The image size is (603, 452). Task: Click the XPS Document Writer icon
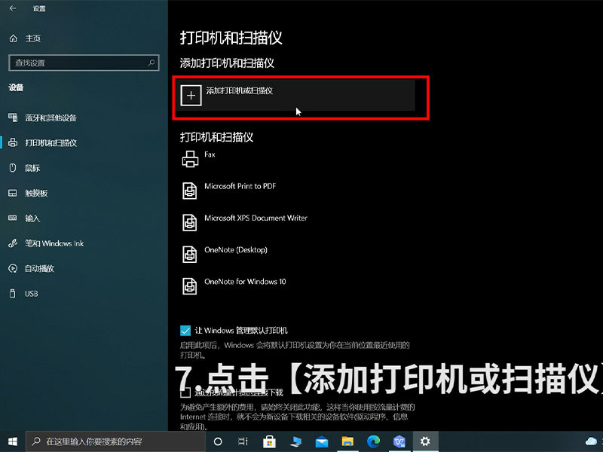[190, 222]
